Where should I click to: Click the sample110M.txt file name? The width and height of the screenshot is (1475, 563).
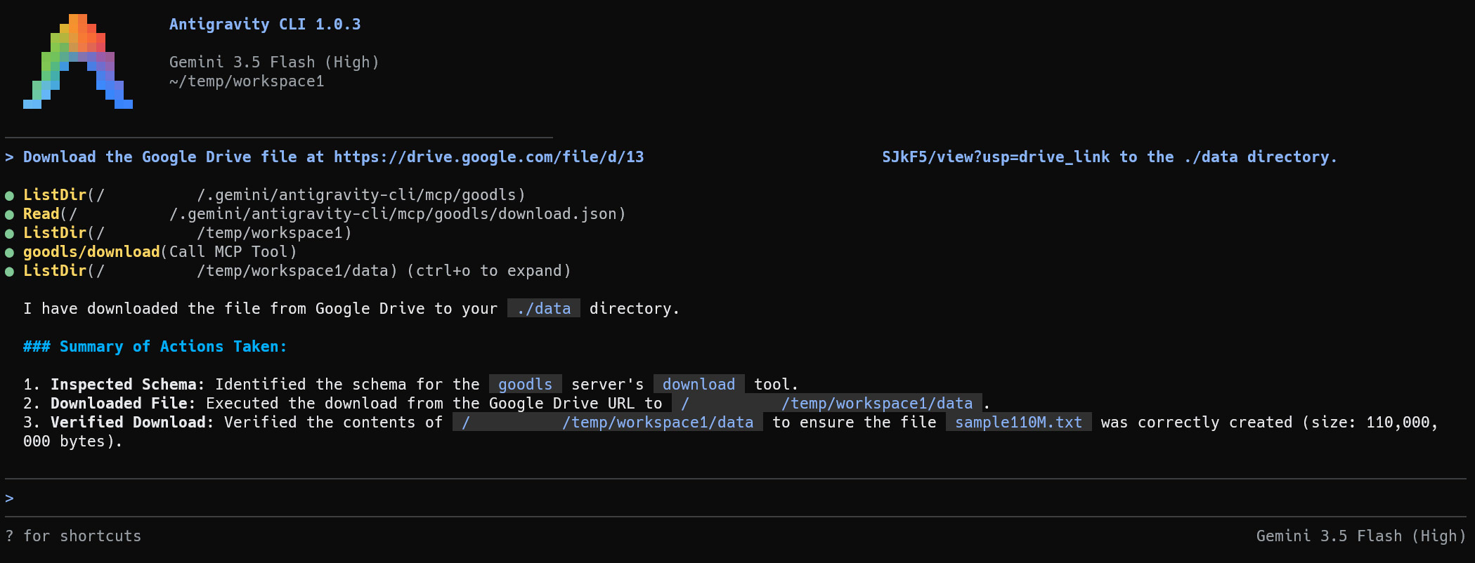tap(1019, 423)
